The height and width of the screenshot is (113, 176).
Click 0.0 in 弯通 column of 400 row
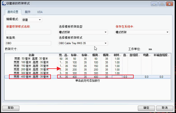point(146,77)
